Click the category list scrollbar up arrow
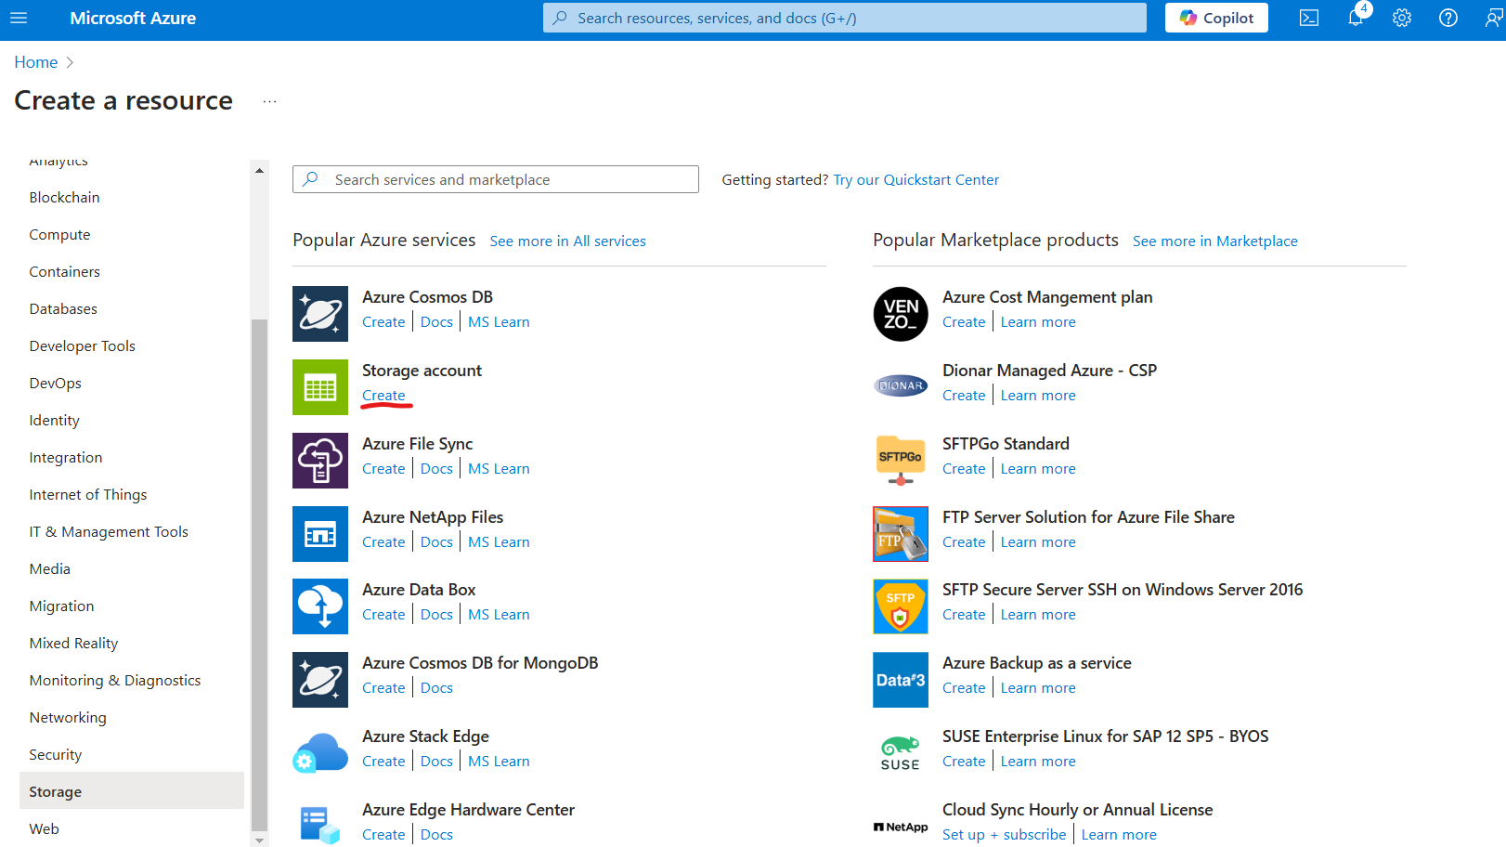The image size is (1506, 847). 259,171
